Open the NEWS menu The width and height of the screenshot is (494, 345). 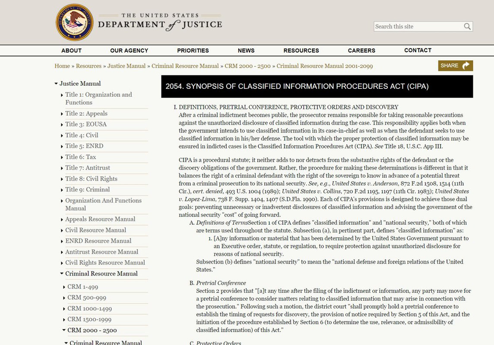click(246, 50)
